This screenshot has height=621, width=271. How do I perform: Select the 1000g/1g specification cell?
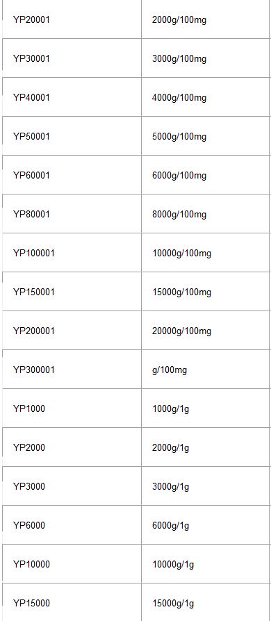pyautogui.click(x=206, y=408)
